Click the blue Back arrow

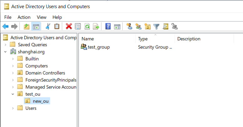click(5, 26)
